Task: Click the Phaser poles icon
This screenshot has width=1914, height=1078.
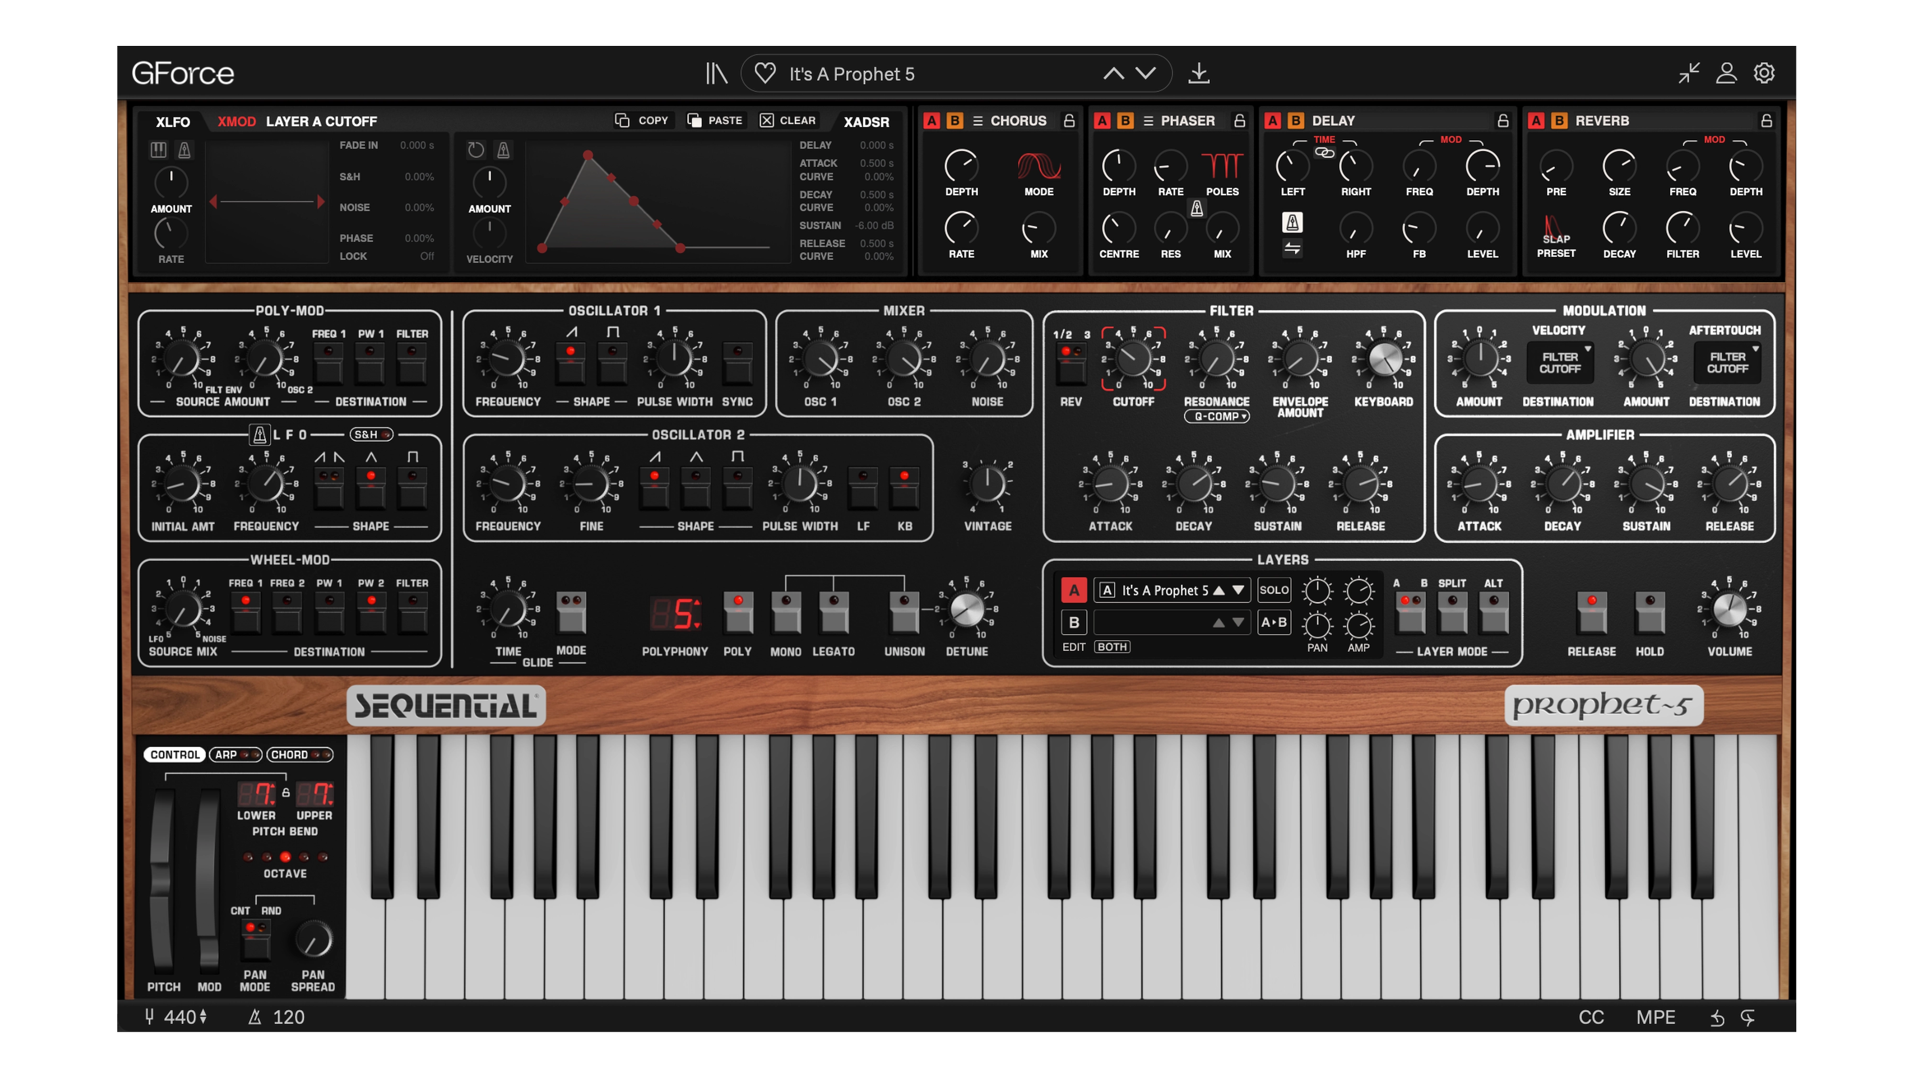Action: coord(1222,165)
